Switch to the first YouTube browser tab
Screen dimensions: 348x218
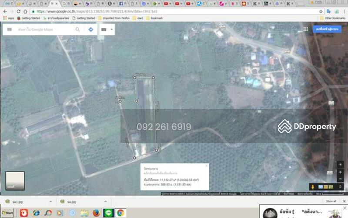tap(167, 3)
